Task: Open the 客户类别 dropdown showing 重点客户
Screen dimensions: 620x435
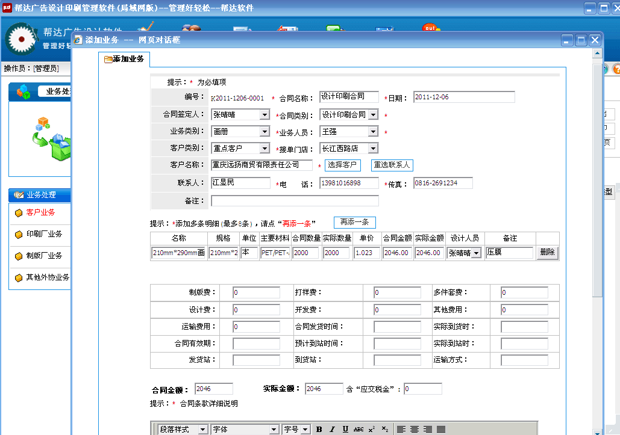Action: click(240, 149)
